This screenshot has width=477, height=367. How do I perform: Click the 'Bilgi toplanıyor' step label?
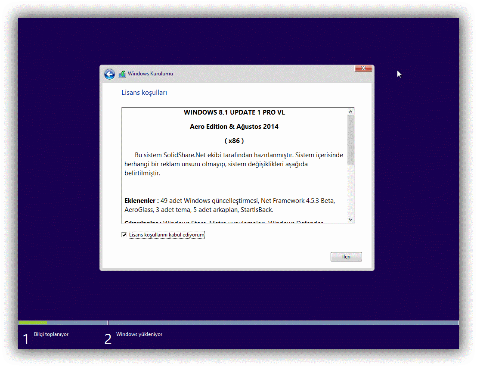click(x=51, y=334)
